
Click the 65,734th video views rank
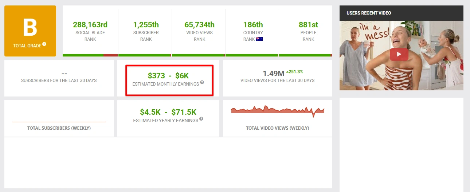(200, 25)
